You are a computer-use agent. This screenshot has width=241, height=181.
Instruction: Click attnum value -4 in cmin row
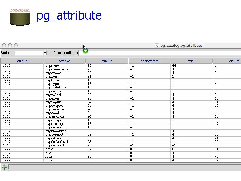[217, 160]
